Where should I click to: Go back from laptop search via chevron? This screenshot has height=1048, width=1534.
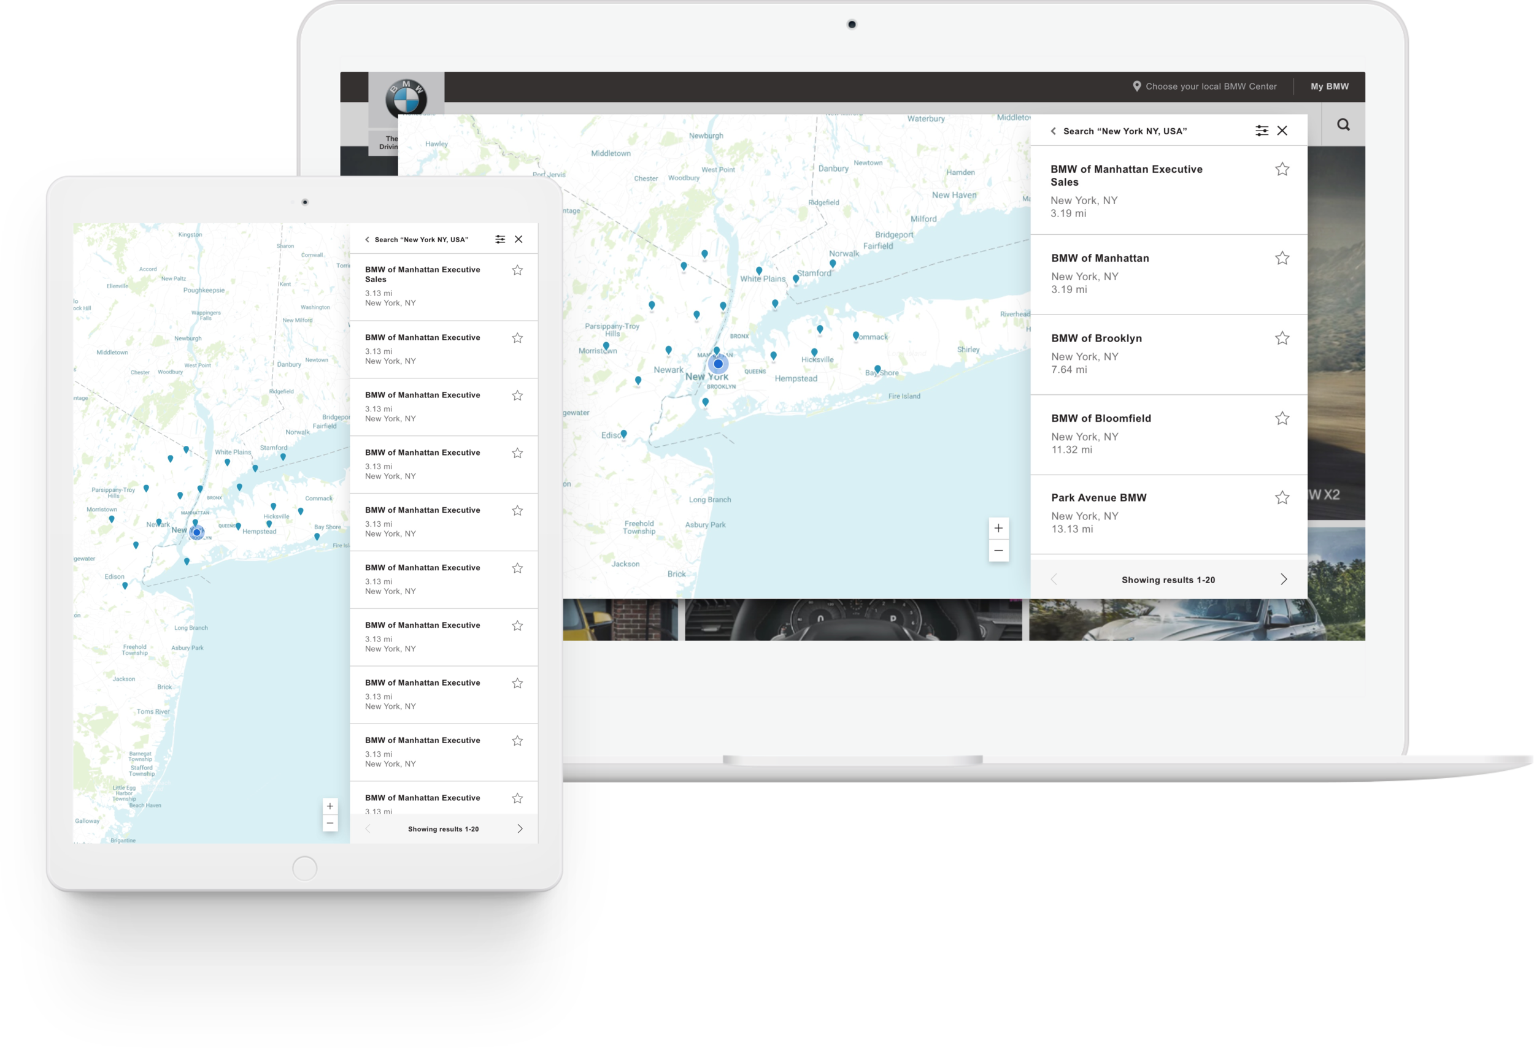pyautogui.click(x=1054, y=131)
